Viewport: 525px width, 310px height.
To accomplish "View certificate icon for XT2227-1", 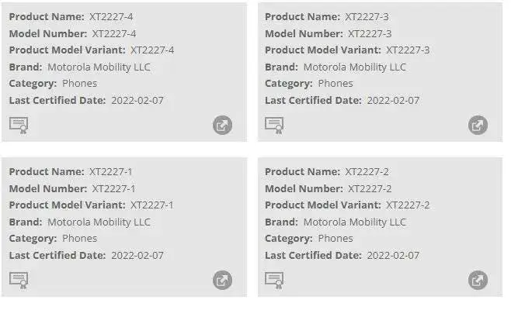I will tap(19, 281).
